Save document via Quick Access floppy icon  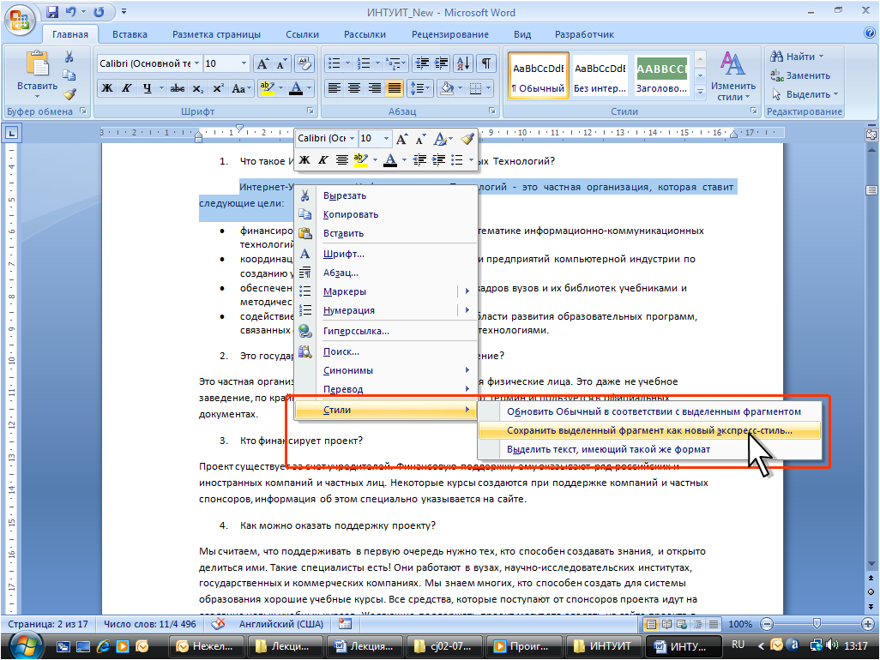pyautogui.click(x=52, y=12)
